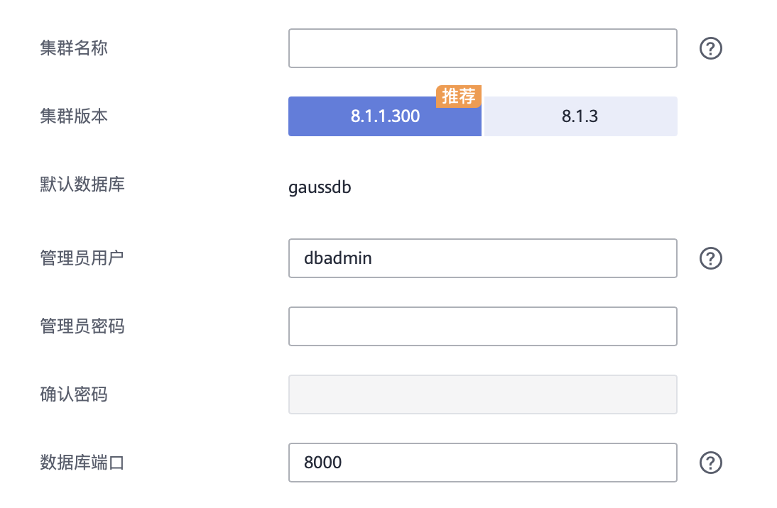The image size is (777, 508).
Task: Focus the 管理员密码 password box
Action: [x=482, y=326]
